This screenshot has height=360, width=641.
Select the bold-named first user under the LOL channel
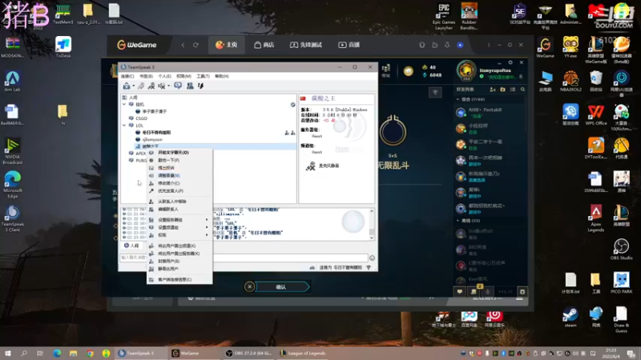point(156,133)
